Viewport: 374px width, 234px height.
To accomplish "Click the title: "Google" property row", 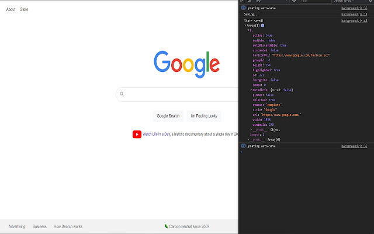I will click(x=265, y=110).
